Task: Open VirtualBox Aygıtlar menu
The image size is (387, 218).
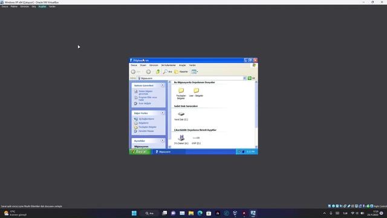Action: [x=42, y=7]
